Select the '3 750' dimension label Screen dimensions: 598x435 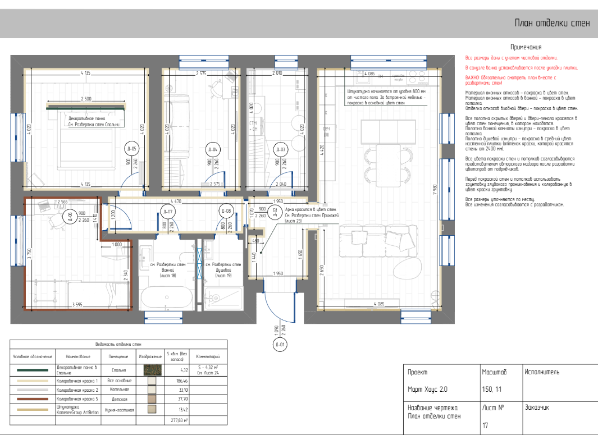pyautogui.click(x=29, y=254)
